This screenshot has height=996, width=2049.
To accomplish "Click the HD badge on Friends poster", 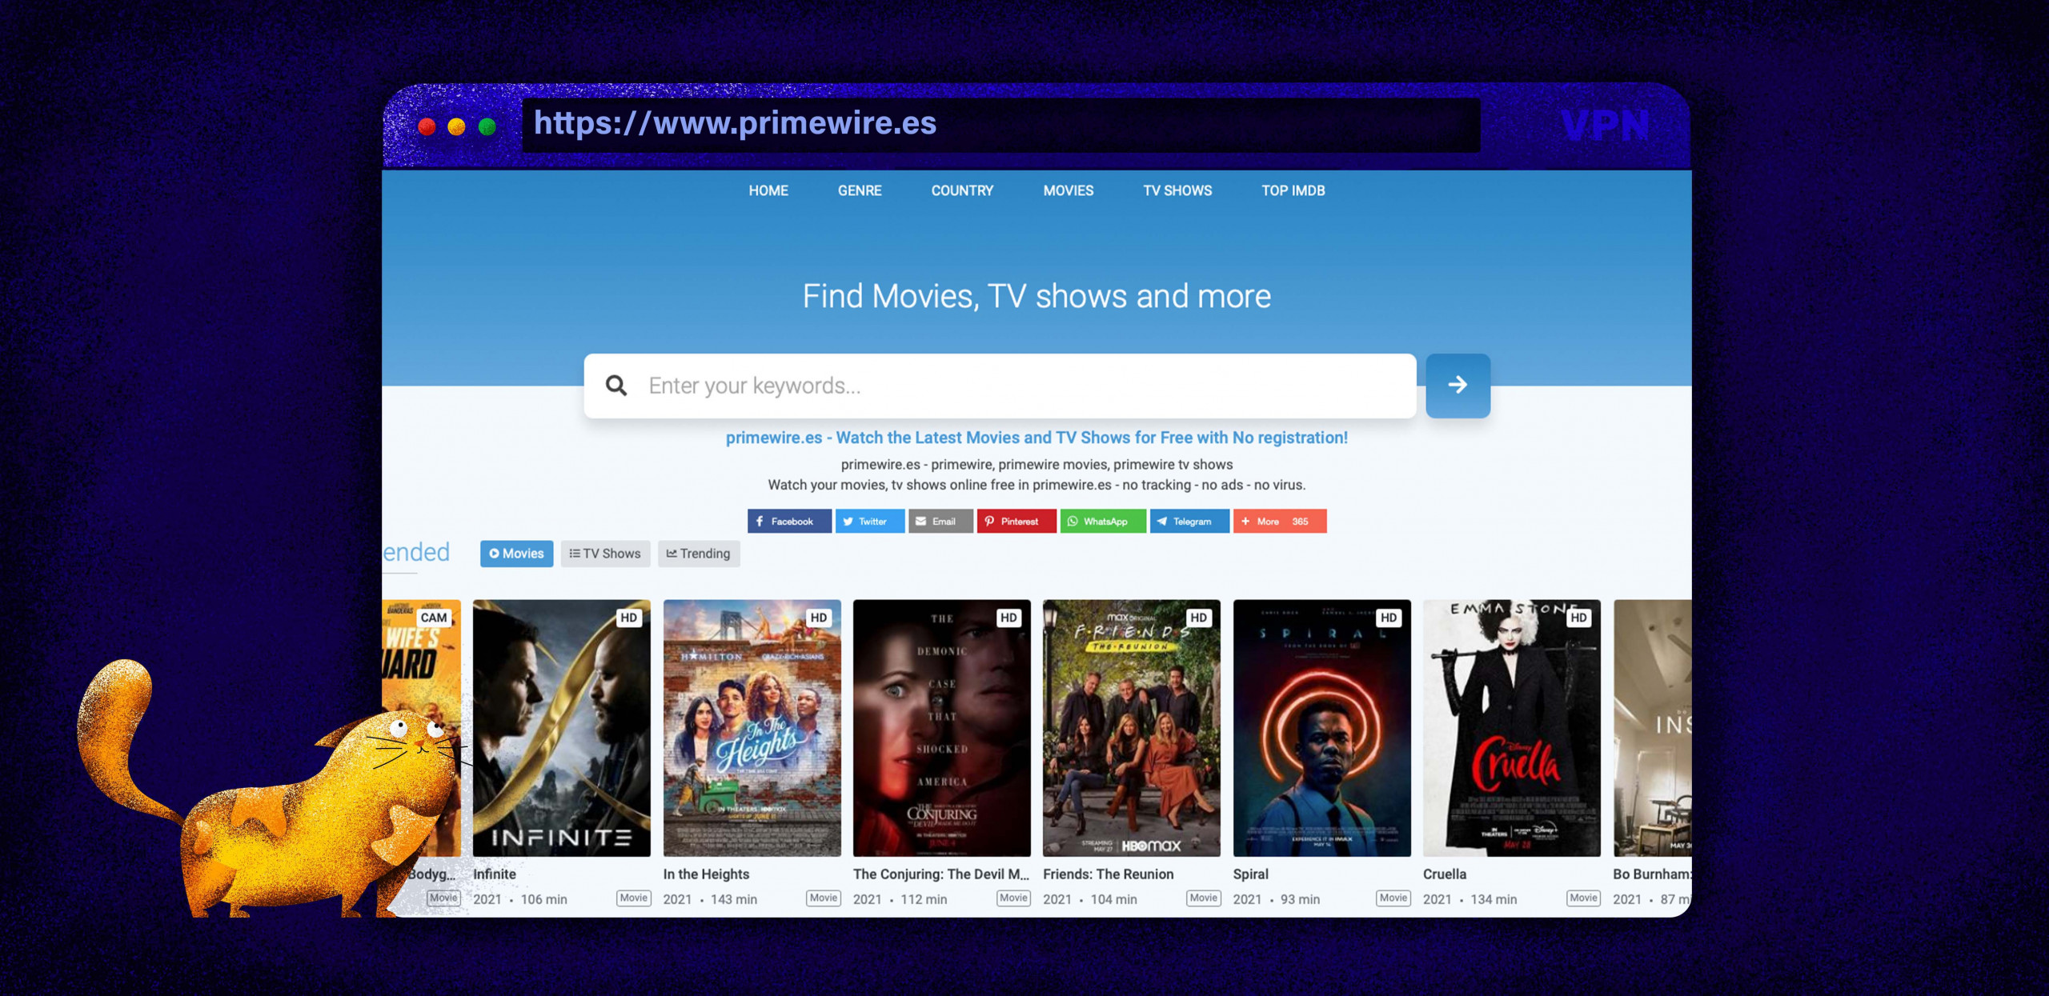I will [1198, 618].
